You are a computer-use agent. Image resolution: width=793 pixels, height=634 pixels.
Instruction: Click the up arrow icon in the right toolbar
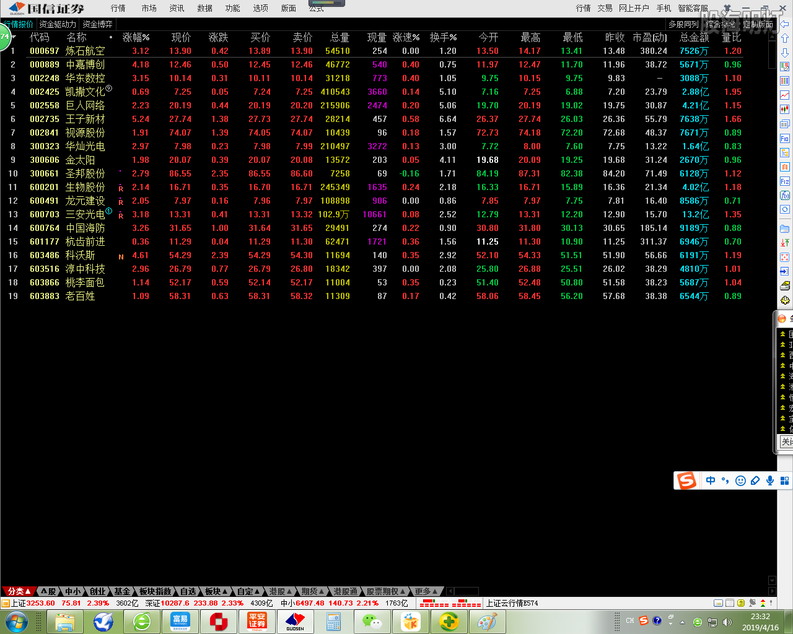784,38
